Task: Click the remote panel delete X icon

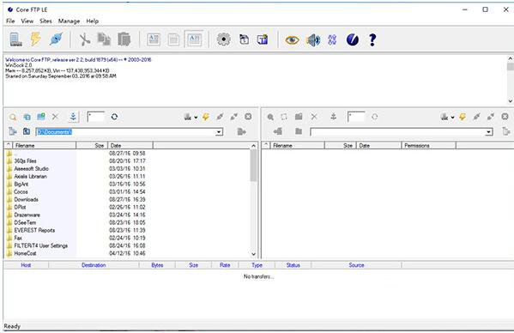Action: click(x=314, y=117)
